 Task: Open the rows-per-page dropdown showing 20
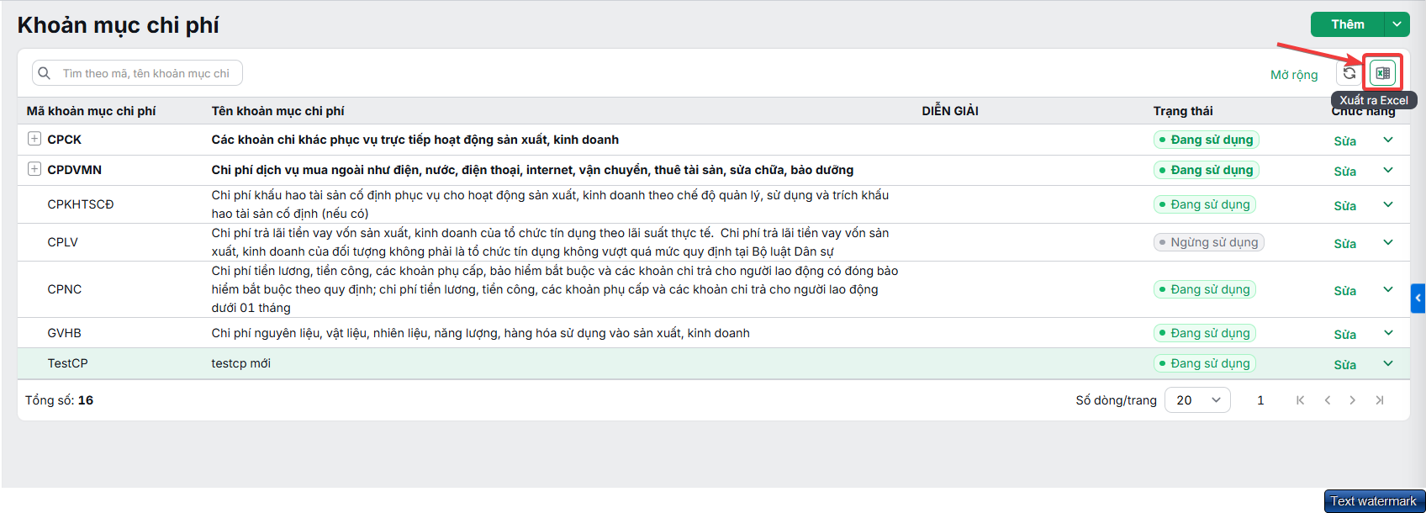(1197, 400)
